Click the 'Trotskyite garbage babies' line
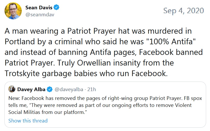210x131 pixels. (86, 73)
